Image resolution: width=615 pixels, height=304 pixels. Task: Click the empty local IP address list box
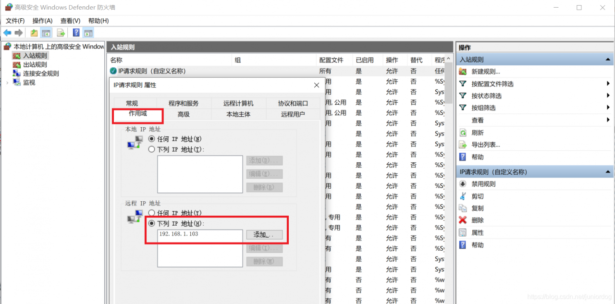tap(200, 174)
